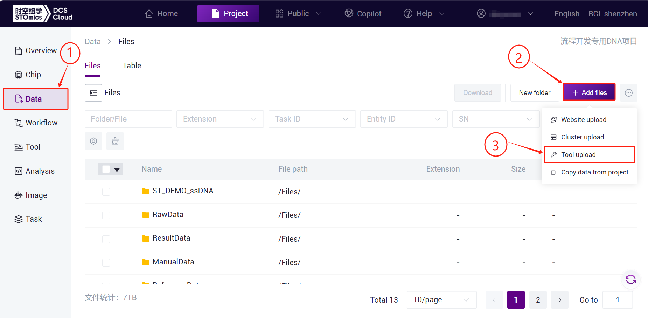Switch language via English link
Screen dimensions: 648x318
567,14
